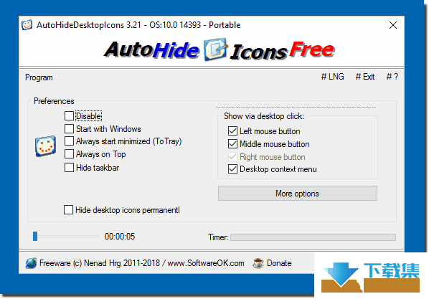Check Start with Windows option
Viewport: 429px width, 299px height.
point(69,128)
